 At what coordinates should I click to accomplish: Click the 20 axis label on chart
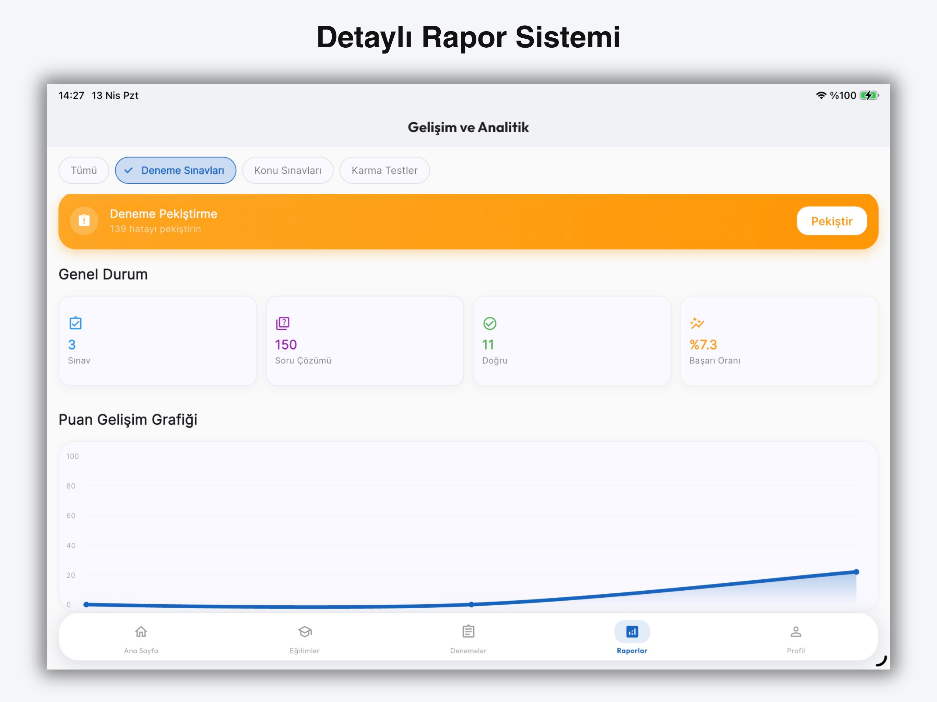tap(71, 576)
